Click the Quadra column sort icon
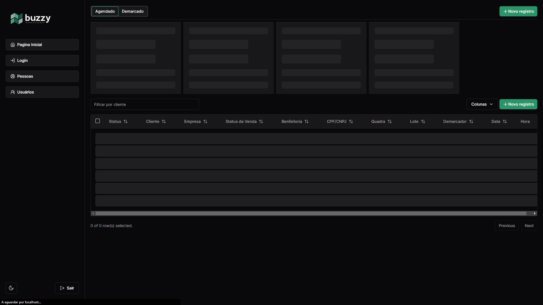The width and height of the screenshot is (543, 305). click(390, 122)
